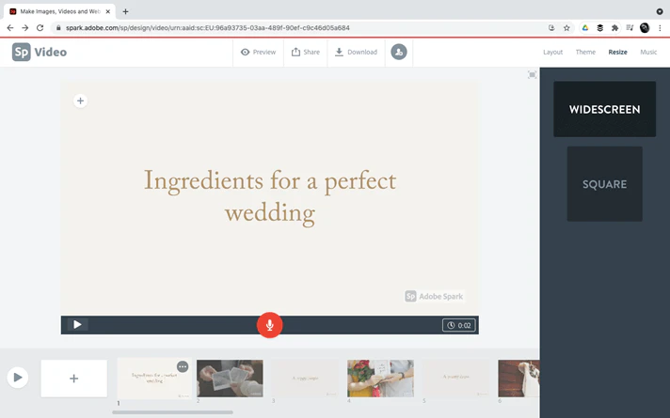
Task: Click the Preview button
Action: click(258, 52)
